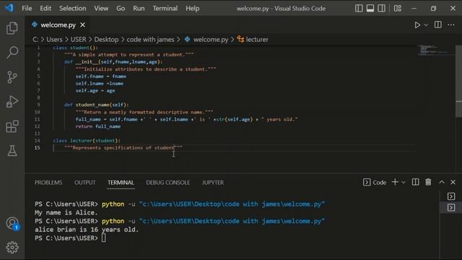462x260 pixels.
Task: Click 'return full_name' code line
Action: tap(98, 126)
